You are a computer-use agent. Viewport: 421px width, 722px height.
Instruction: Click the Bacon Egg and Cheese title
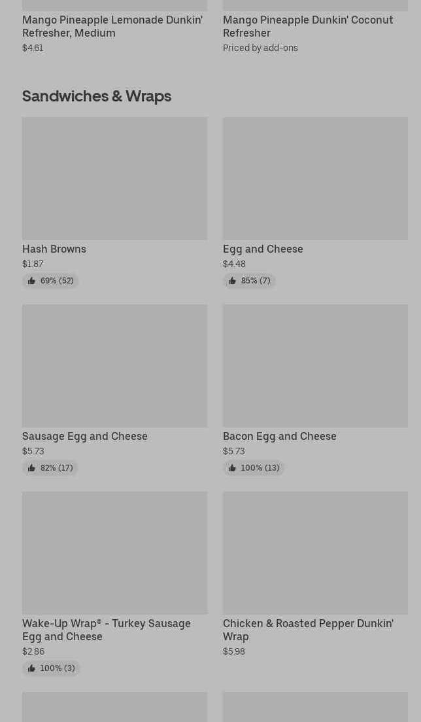pos(279,436)
